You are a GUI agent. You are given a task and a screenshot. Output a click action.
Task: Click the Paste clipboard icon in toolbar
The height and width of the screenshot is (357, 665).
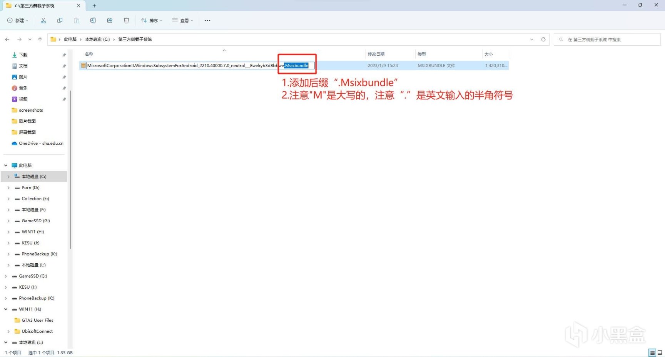click(x=76, y=20)
